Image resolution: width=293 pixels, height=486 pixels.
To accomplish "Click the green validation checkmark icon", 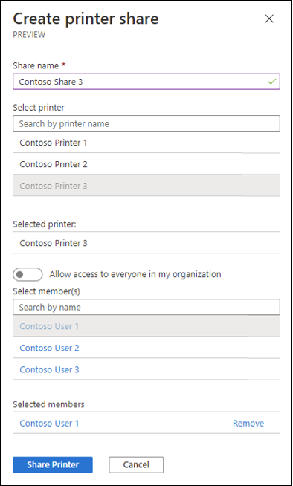I will click(272, 82).
